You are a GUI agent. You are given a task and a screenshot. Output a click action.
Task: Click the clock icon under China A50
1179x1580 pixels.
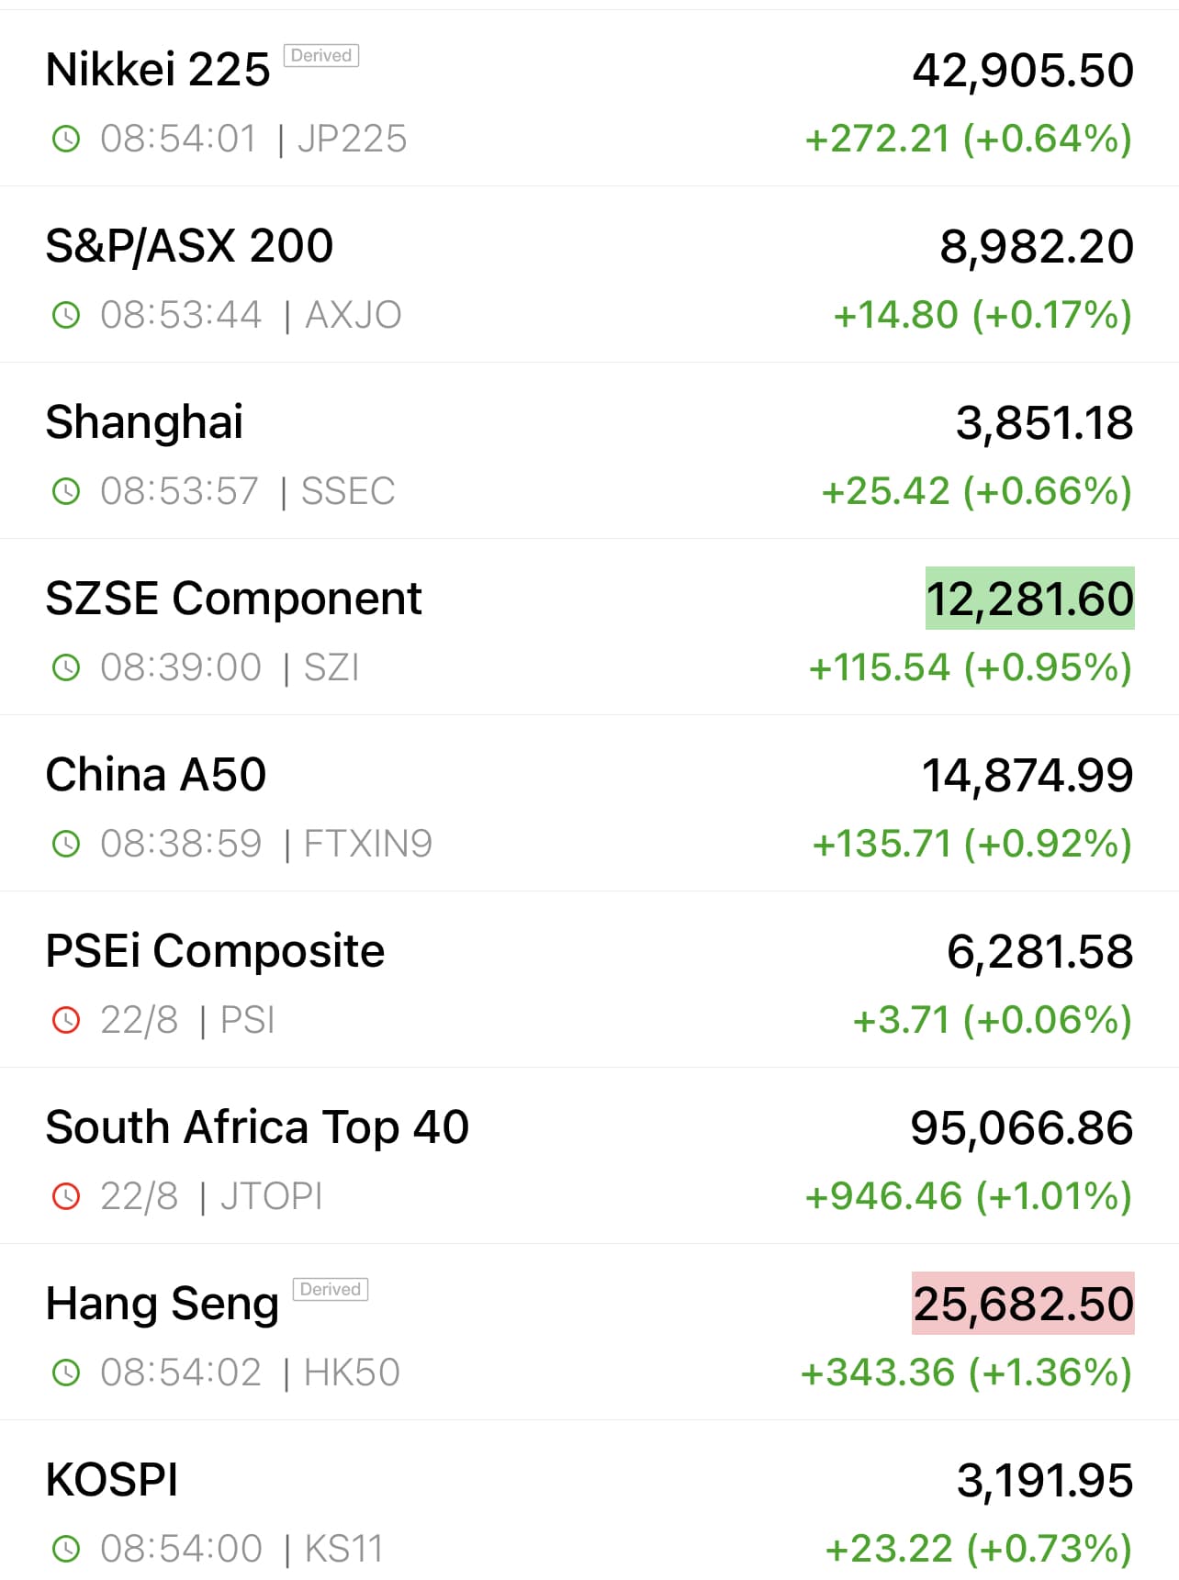(x=66, y=844)
